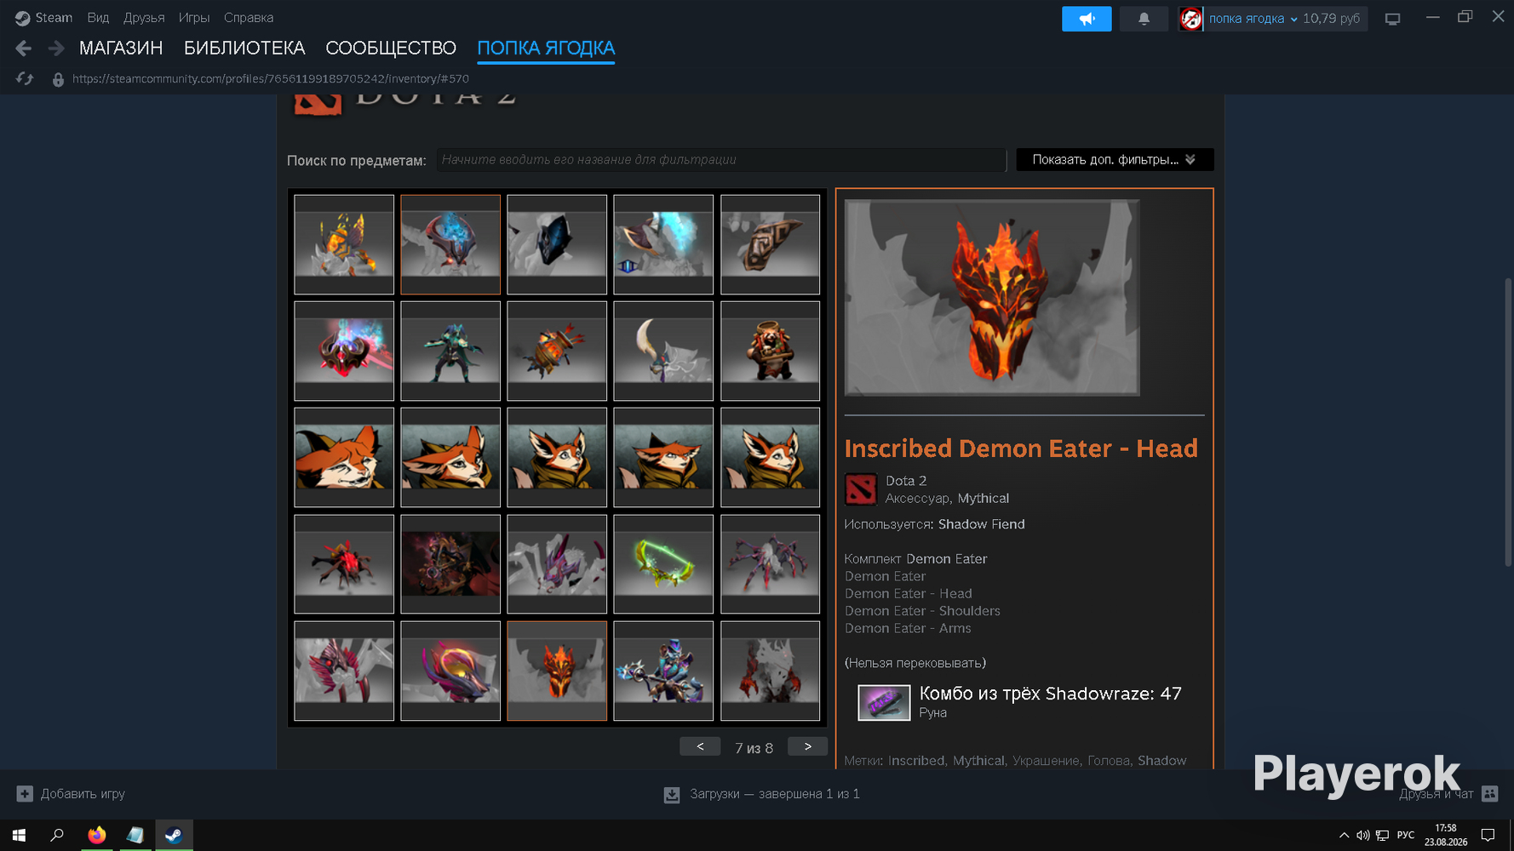Select the bronze carved bracer item
This screenshot has height=851, width=1514.
pyautogui.click(x=770, y=245)
